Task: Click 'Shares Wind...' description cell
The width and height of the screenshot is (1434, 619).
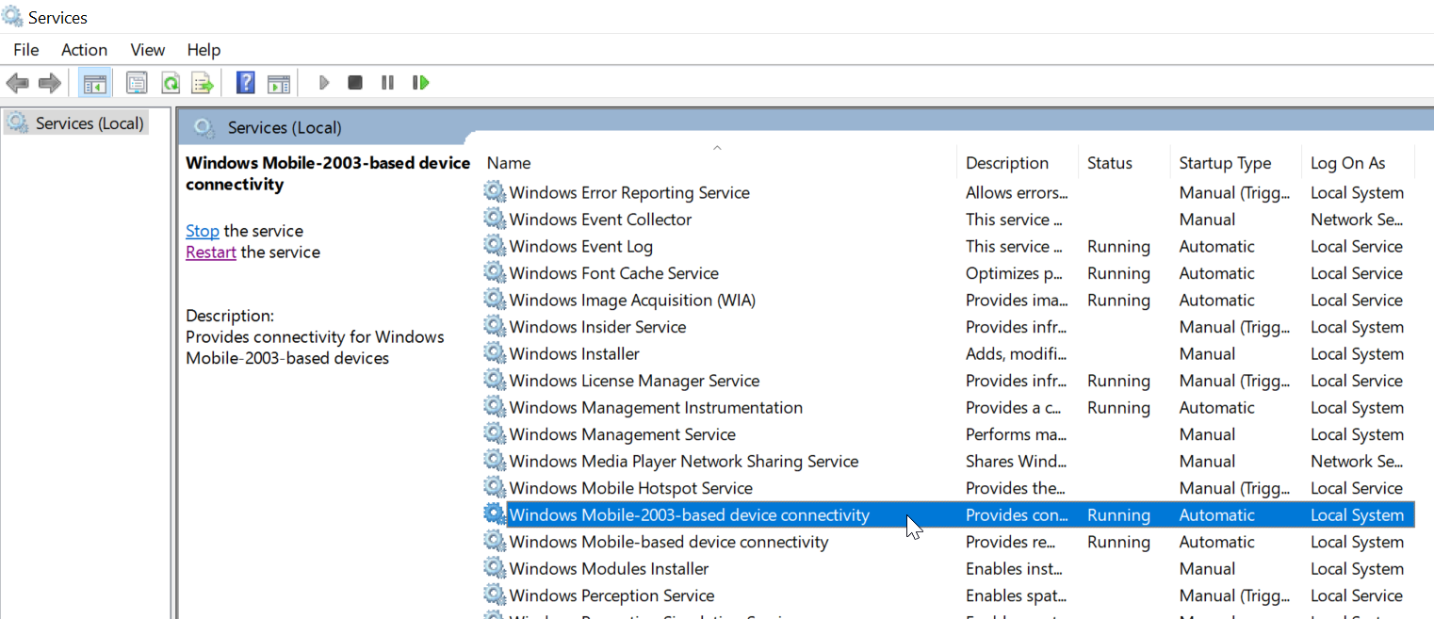Action: [x=1016, y=461]
